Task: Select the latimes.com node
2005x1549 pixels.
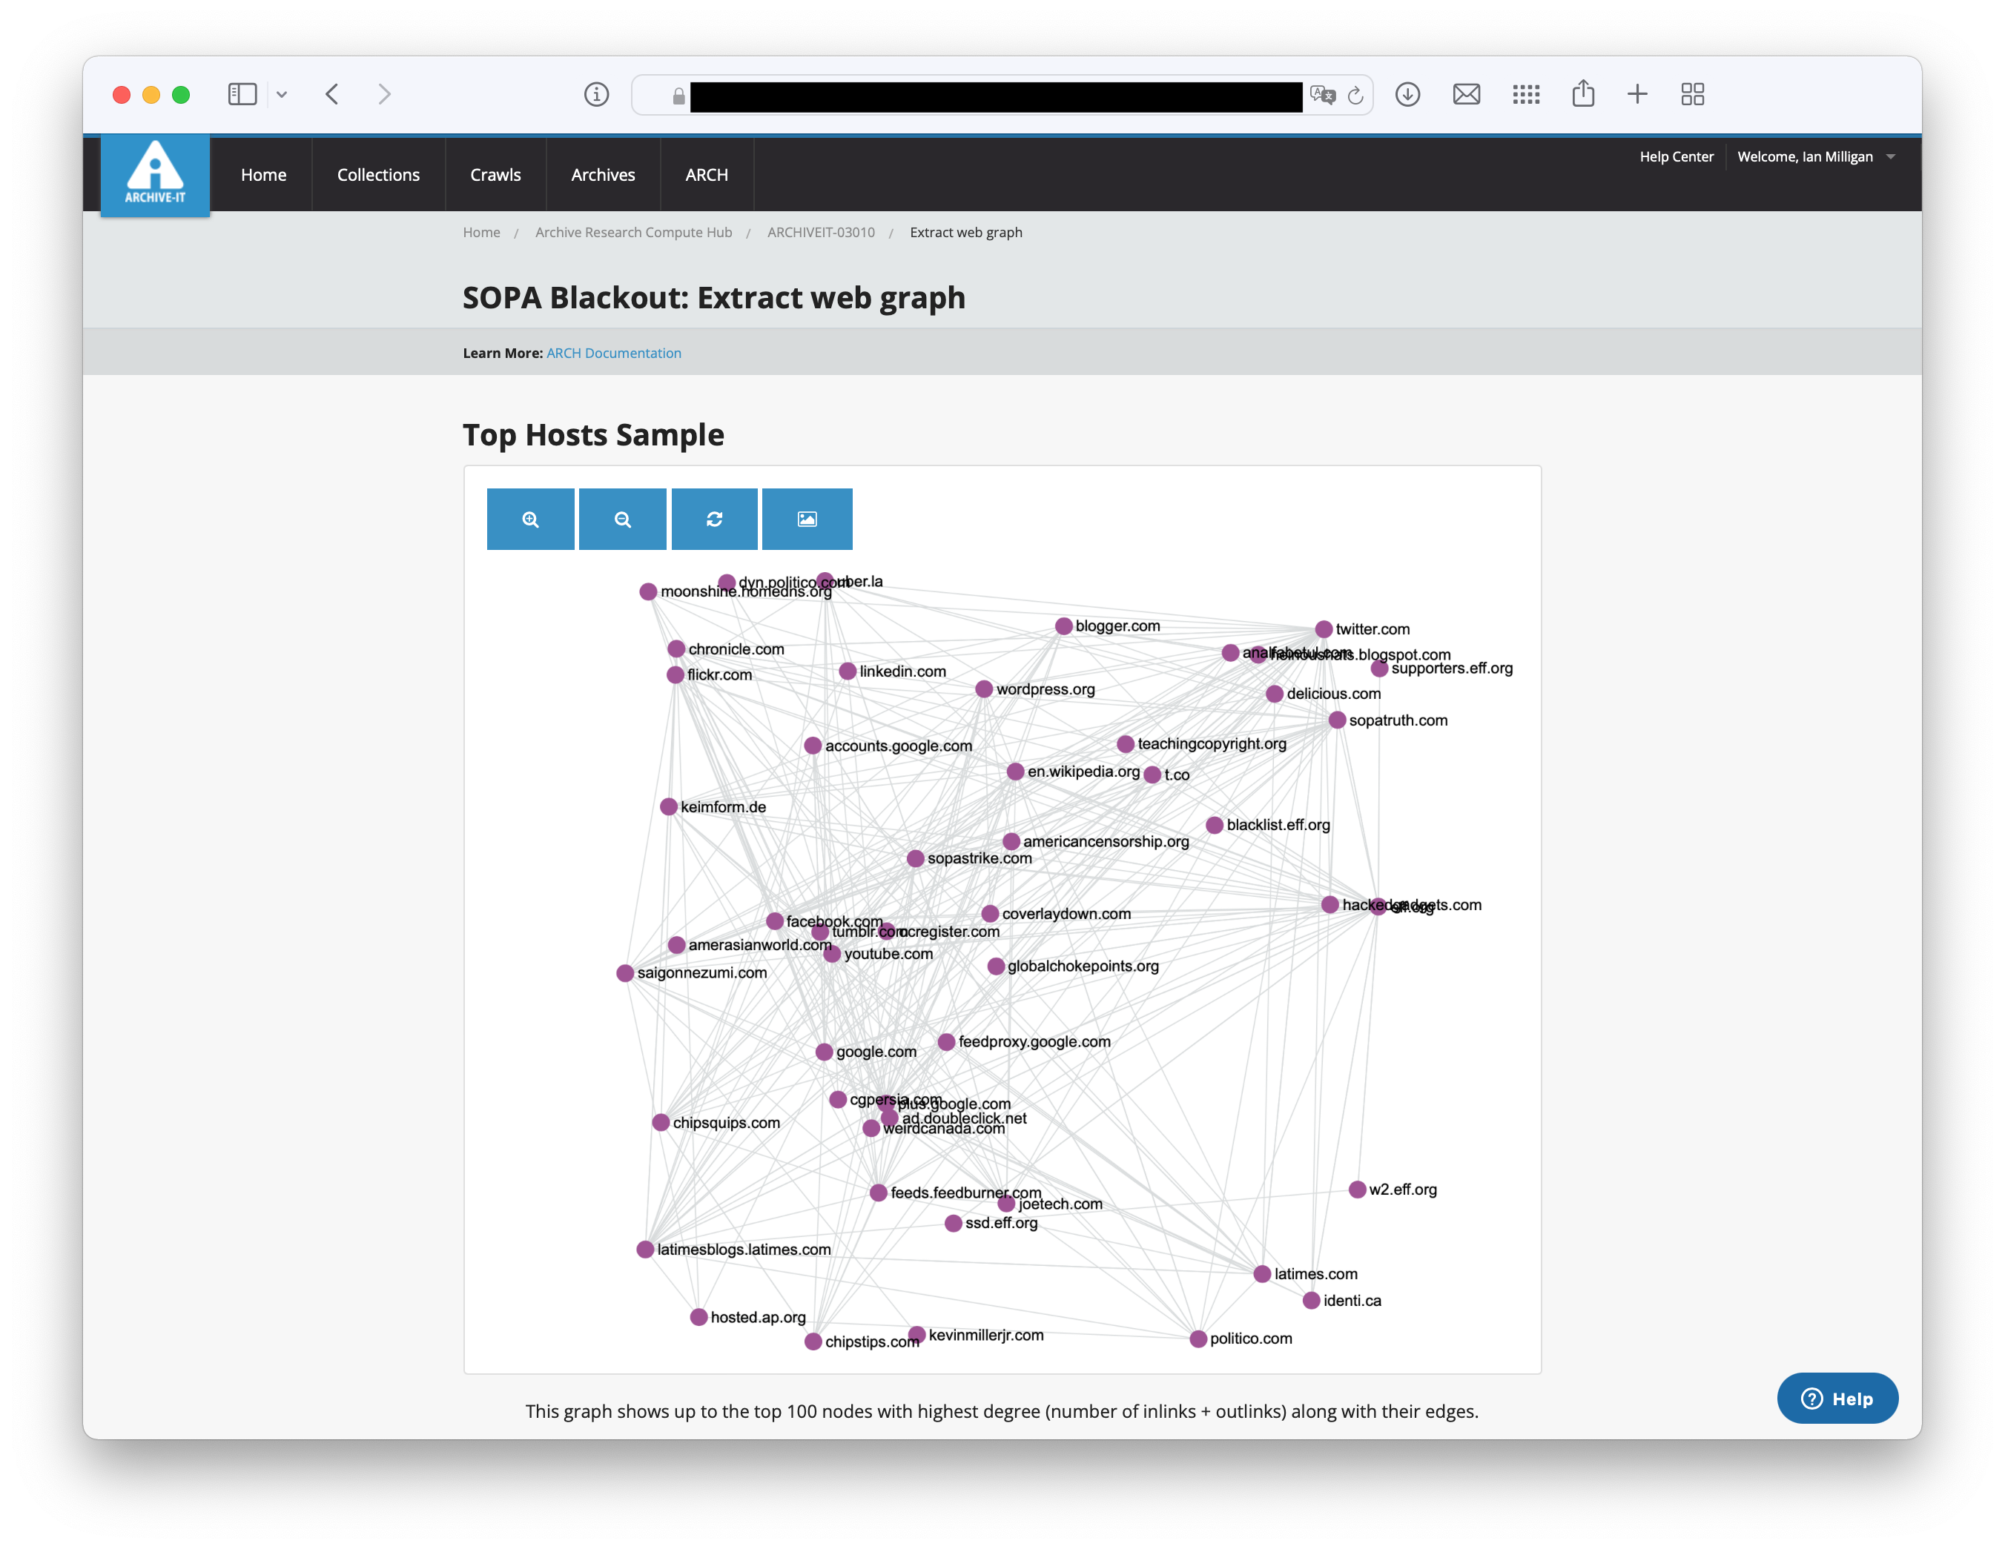Action: pos(1261,1274)
